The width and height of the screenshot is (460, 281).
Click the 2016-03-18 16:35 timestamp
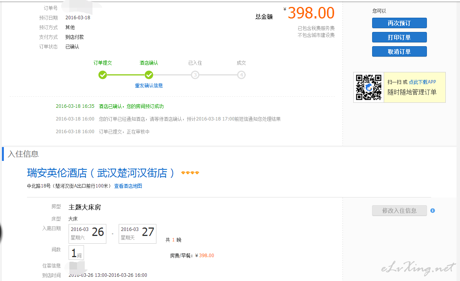pos(75,106)
